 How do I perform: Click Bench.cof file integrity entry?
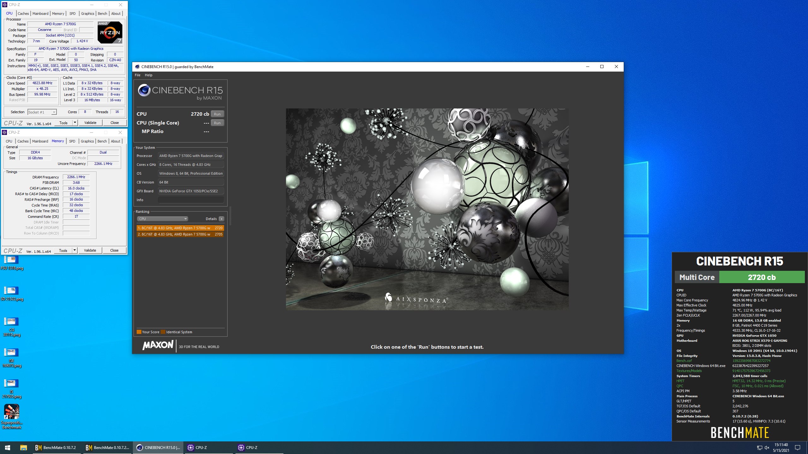[684, 361]
